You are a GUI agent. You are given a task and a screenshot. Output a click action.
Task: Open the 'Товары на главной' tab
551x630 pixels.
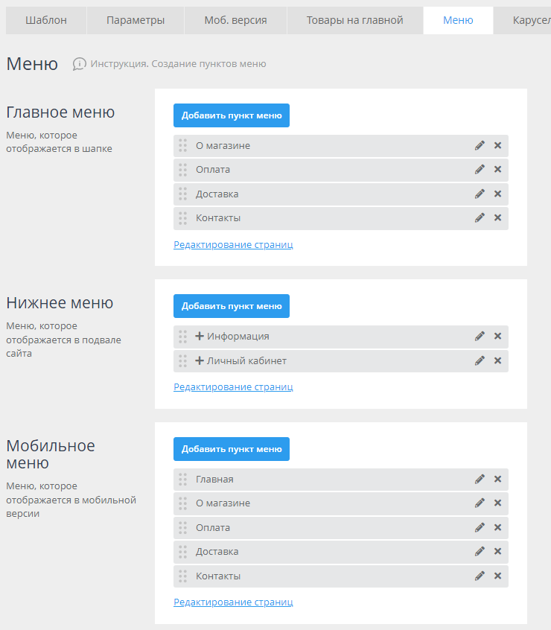(354, 20)
